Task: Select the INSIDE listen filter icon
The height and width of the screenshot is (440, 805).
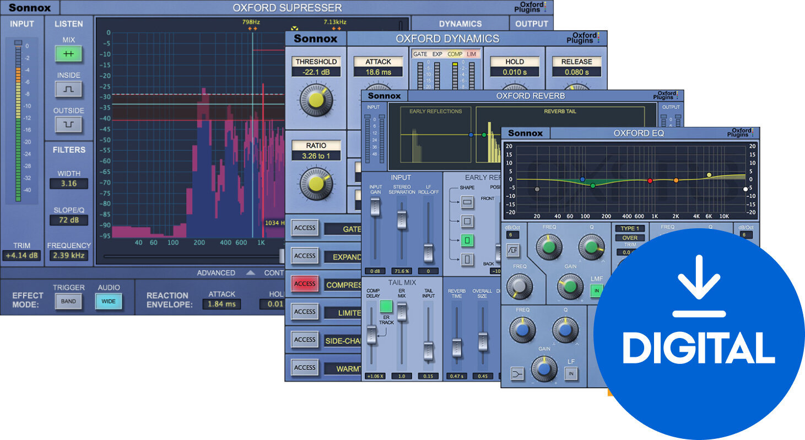Action: point(68,89)
